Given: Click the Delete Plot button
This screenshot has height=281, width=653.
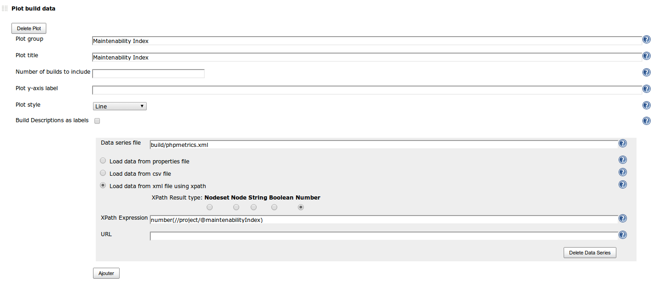Looking at the screenshot, I should pyautogui.click(x=29, y=28).
